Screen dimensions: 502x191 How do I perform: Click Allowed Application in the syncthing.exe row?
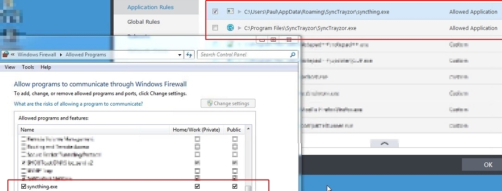point(473,12)
